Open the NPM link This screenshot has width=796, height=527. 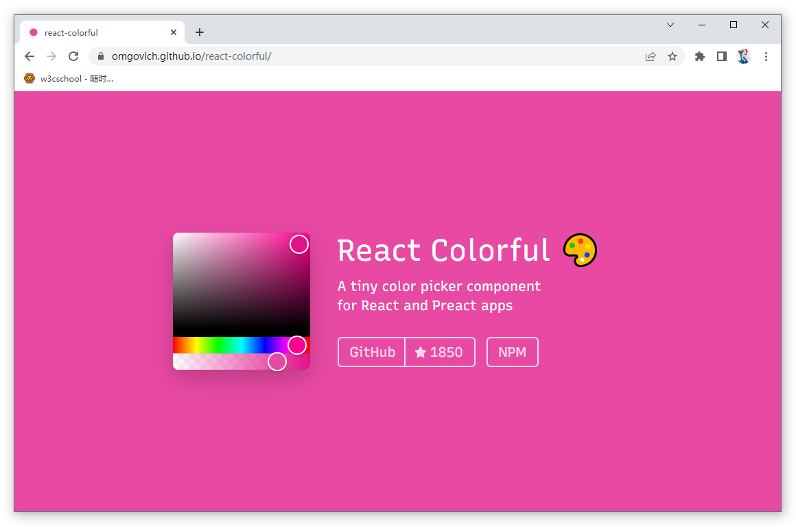(x=513, y=352)
